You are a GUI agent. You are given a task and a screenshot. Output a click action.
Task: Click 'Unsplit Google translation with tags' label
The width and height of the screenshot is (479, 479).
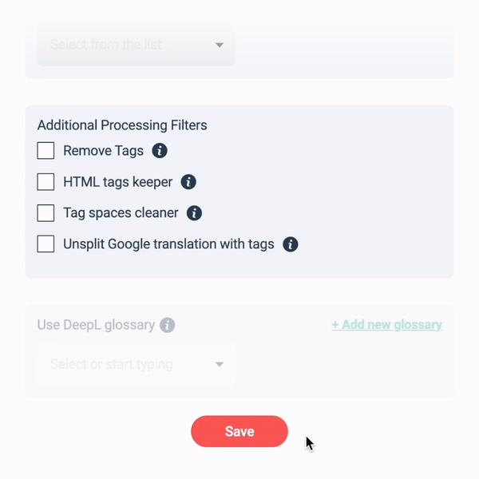pos(168,244)
